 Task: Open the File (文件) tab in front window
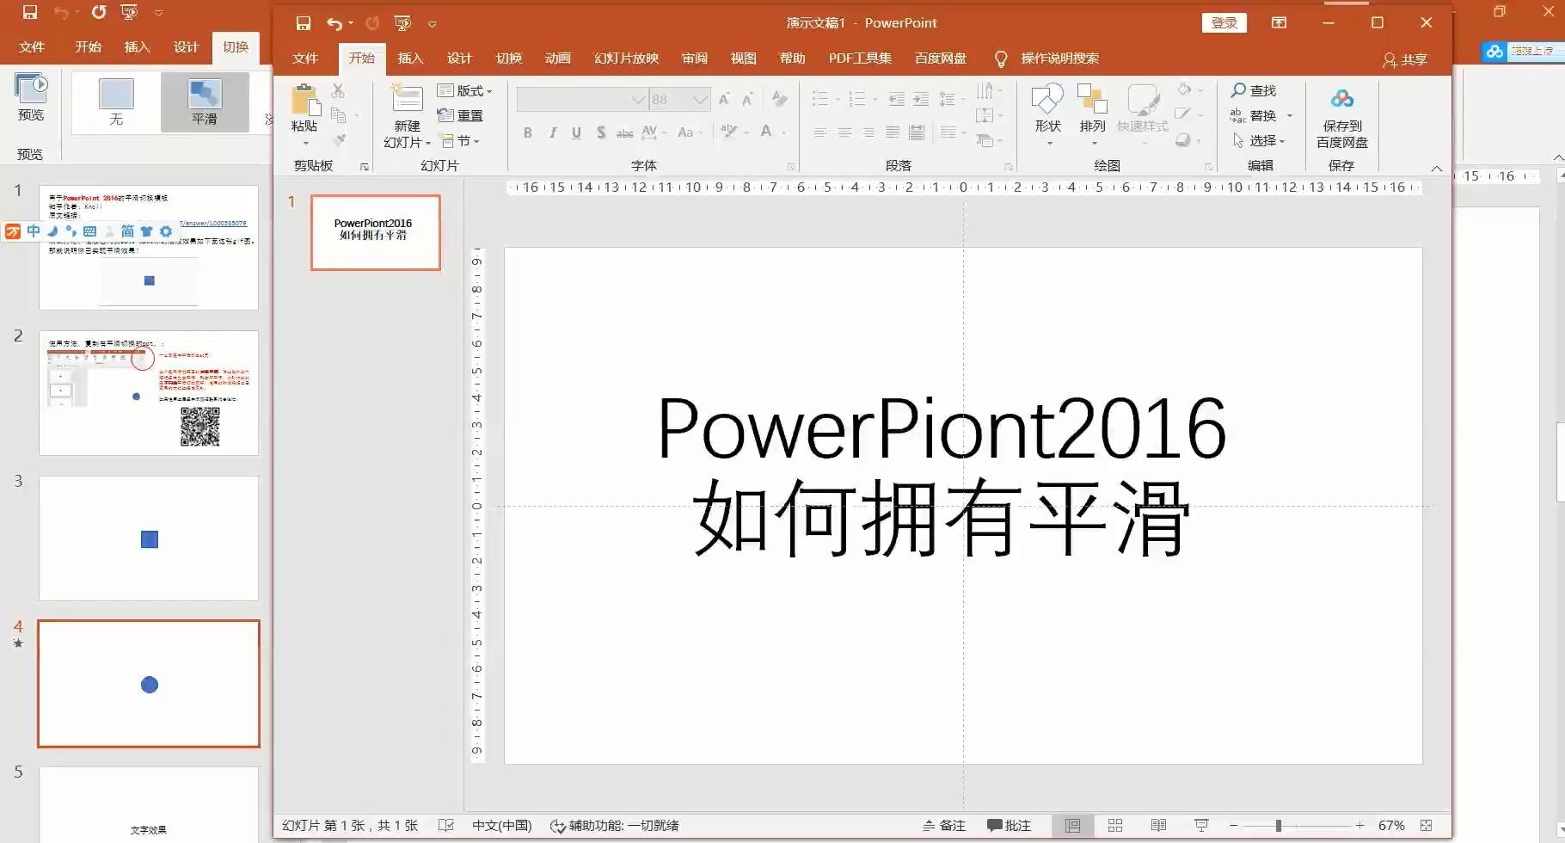(x=305, y=58)
